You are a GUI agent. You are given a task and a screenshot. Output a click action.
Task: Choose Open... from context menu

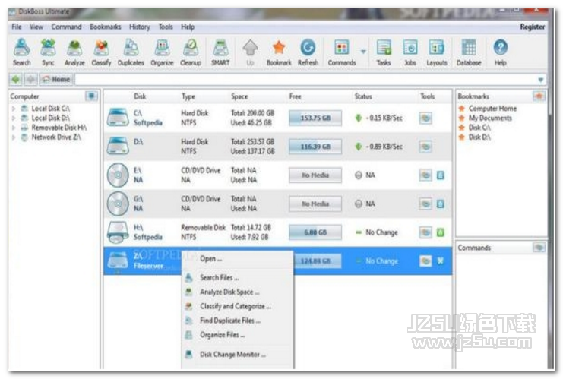coord(238,259)
